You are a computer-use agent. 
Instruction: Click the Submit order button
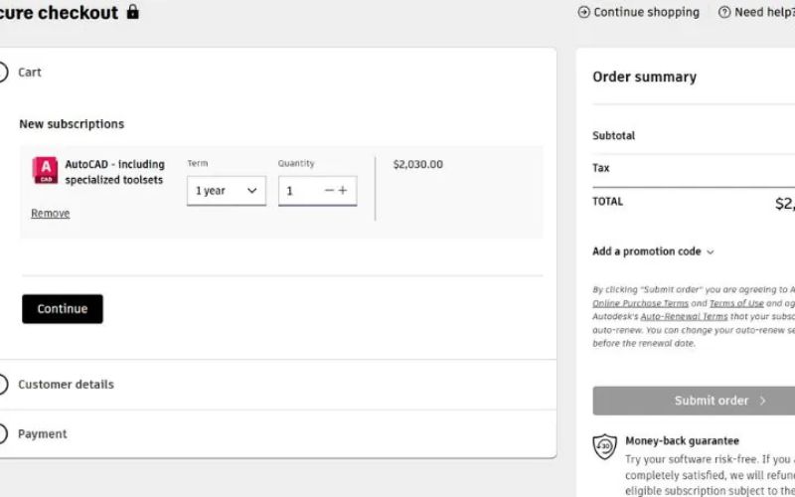pyautogui.click(x=693, y=401)
